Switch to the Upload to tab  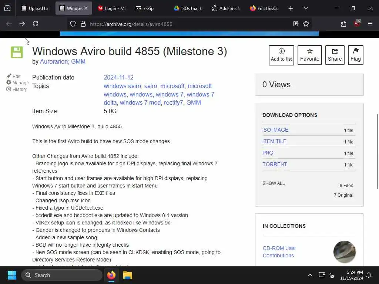coord(35,8)
